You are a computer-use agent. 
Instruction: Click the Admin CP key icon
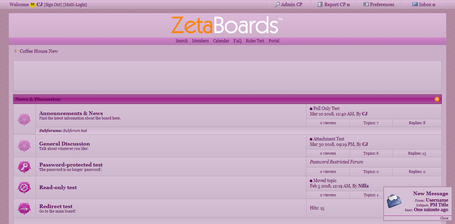(x=277, y=4)
